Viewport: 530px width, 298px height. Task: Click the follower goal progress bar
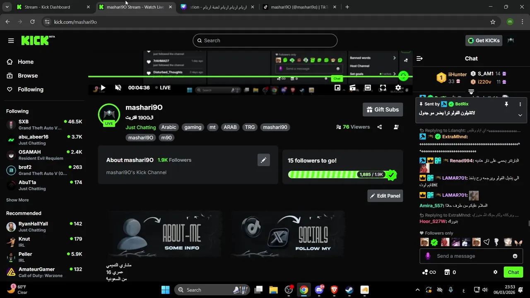pyautogui.click(x=342, y=175)
